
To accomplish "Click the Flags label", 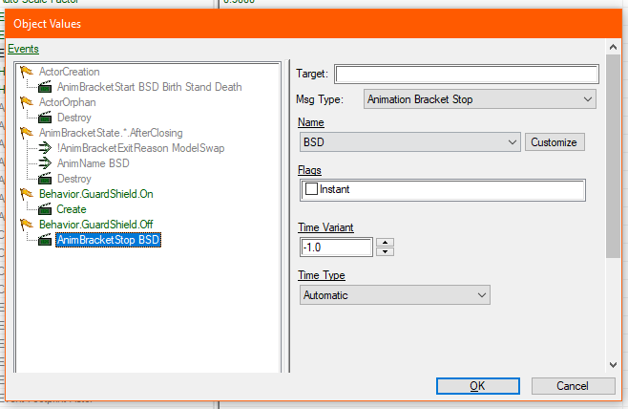I will 309,170.
